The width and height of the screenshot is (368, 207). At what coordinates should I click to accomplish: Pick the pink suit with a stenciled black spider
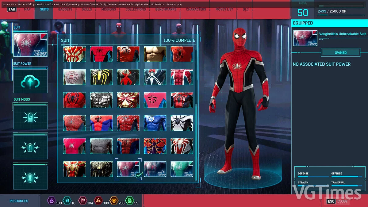(155, 100)
